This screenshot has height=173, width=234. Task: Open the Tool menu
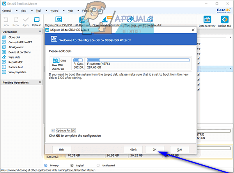pyautogui.click(x=38, y=11)
